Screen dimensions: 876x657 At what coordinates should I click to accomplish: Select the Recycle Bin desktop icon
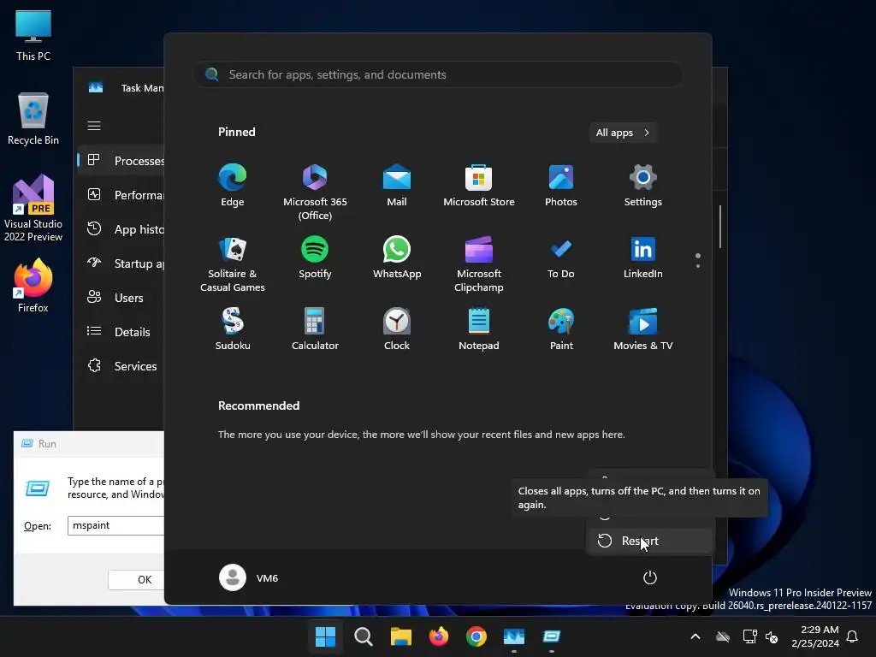point(33,119)
